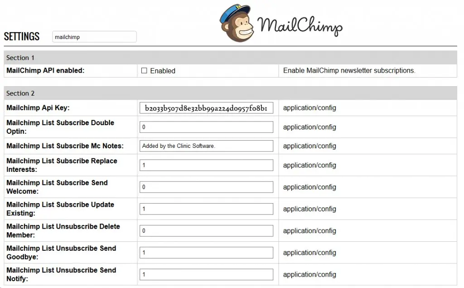Viewport: 464px width, 288px height.
Task: Click the Subscribe Replace Interests input
Action: click(x=206, y=165)
